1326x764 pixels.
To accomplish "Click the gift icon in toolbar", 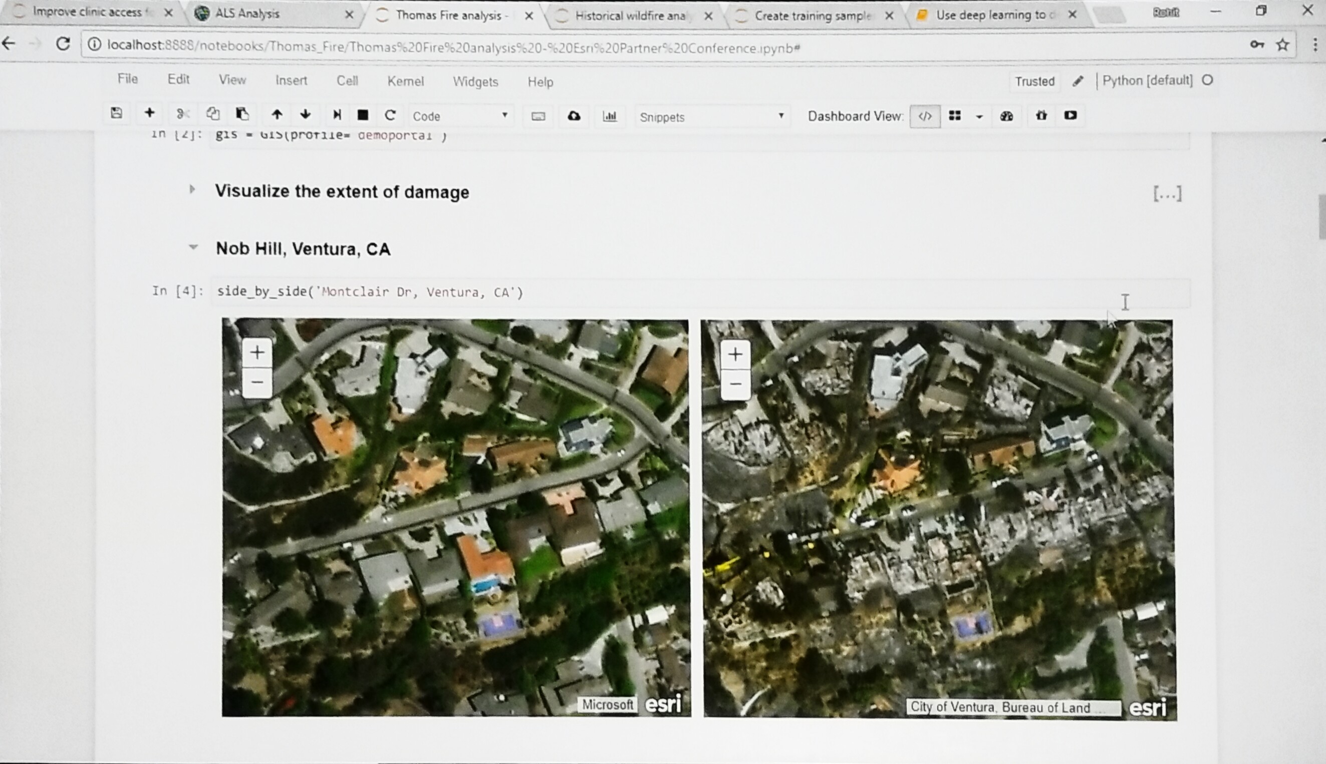I will pyautogui.click(x=1041, y=115).
